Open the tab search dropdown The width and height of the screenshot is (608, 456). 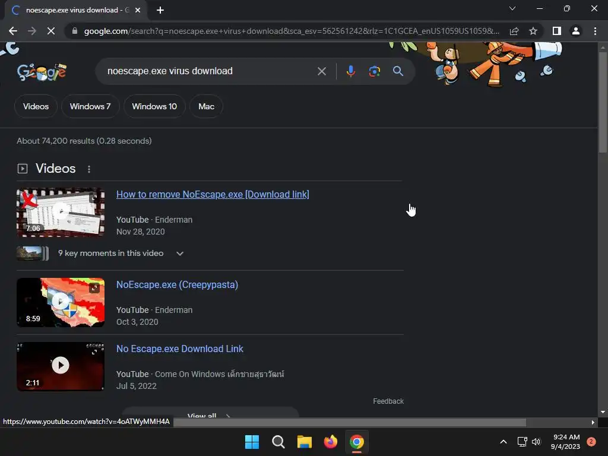pos(512,8)
